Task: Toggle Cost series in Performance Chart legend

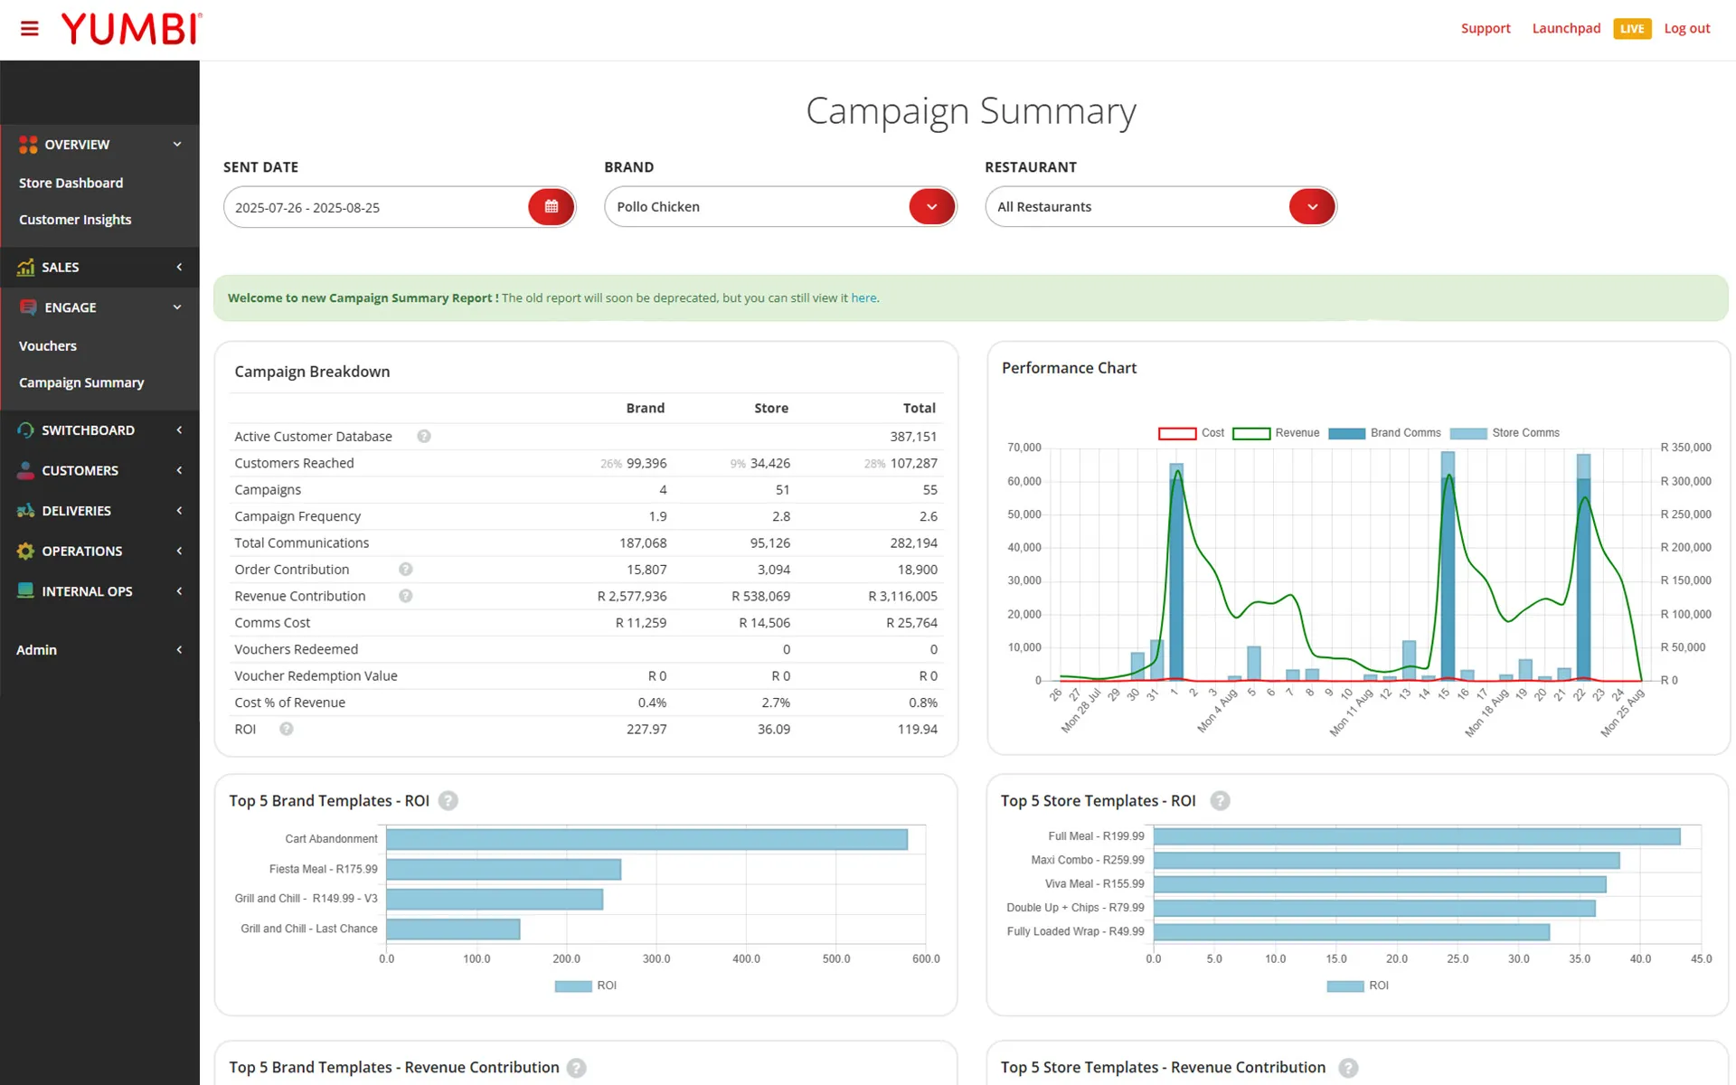Action: 1191,433
